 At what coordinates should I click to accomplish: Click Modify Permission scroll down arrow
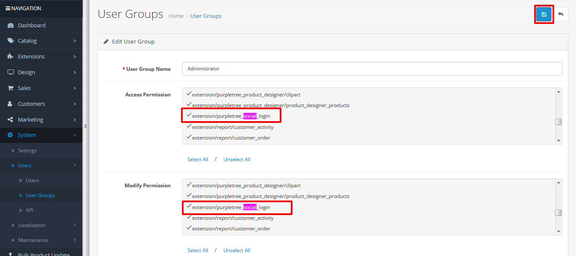(x=558, y=231)
